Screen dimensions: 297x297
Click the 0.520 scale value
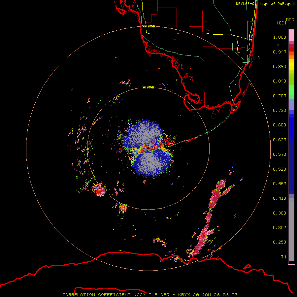(280, 169)
